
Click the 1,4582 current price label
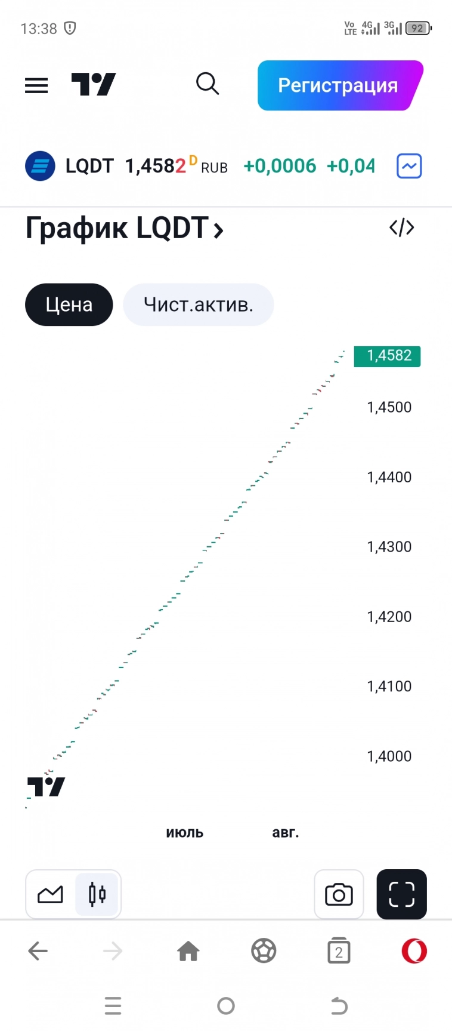click(388, 356)
